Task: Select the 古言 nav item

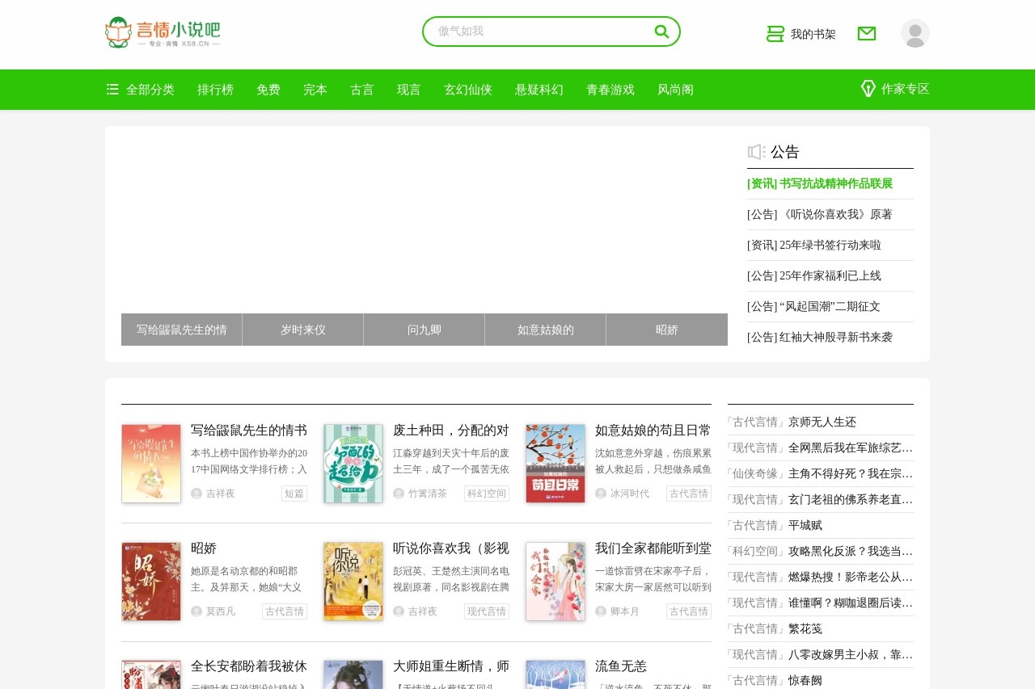Action: click(362, 90)
